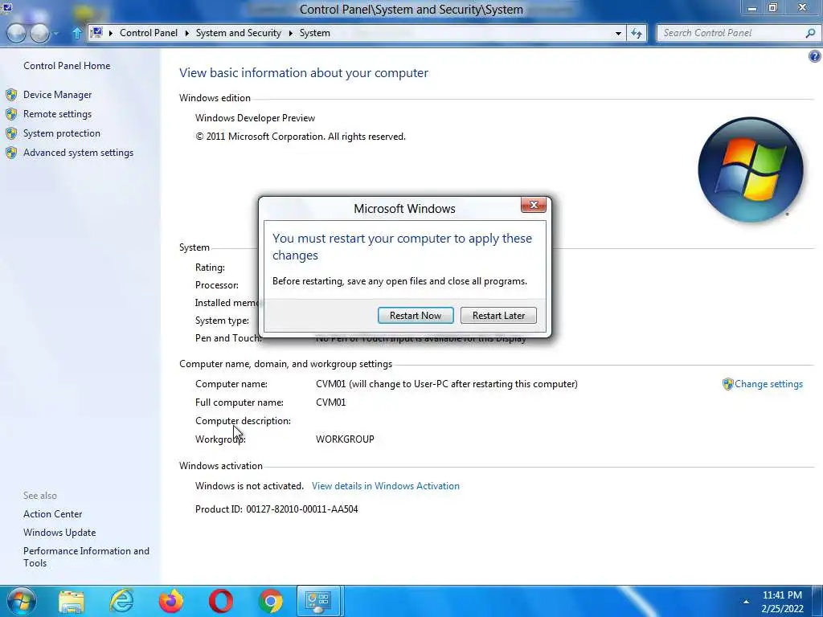
Task: Open Action Center under See also
Action: [52, 514]
